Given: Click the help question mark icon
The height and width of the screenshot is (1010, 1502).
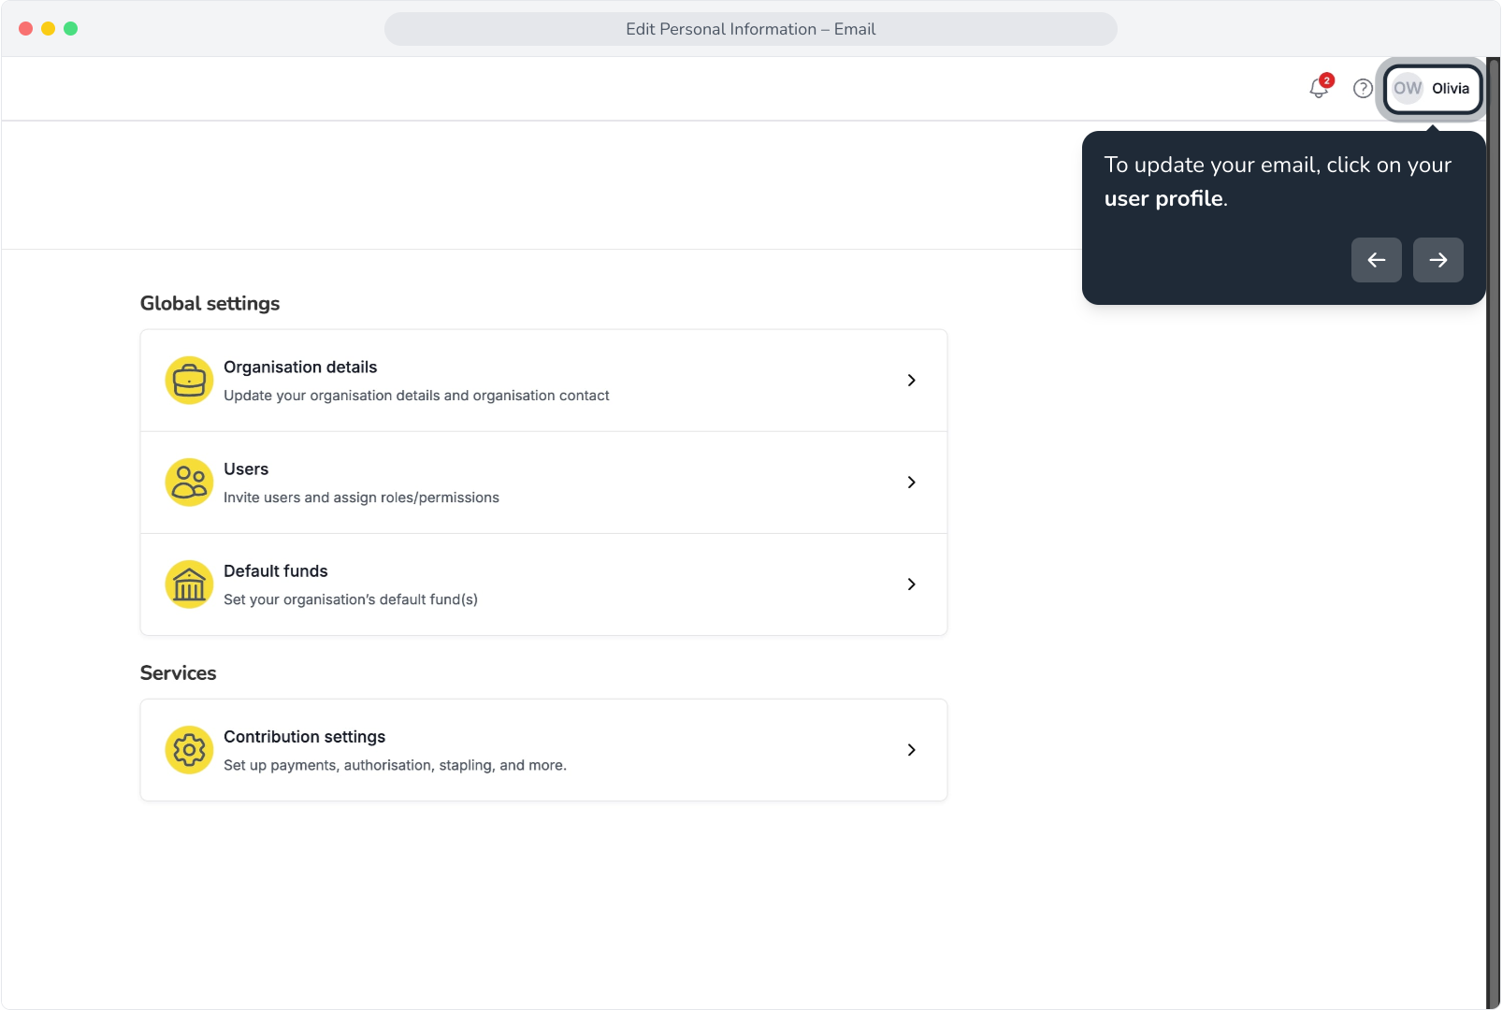Looking at the screenshot, I should click(x=1363, y=88).
